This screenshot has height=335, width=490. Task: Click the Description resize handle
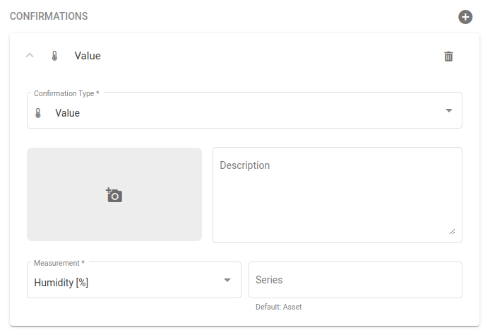point(452,231)
